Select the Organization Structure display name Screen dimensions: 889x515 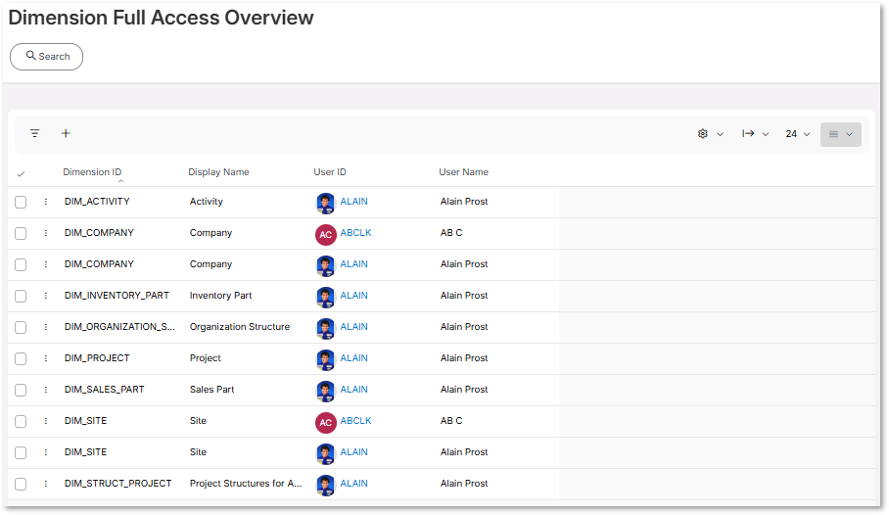click(x=239, y=327)
